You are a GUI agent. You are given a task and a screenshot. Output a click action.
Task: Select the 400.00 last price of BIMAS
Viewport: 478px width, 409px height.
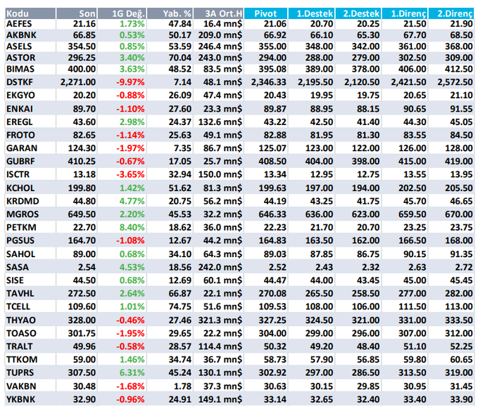(x=82, y=69)
